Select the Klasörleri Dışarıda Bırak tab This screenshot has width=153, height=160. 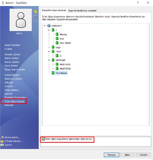[54, 10]
